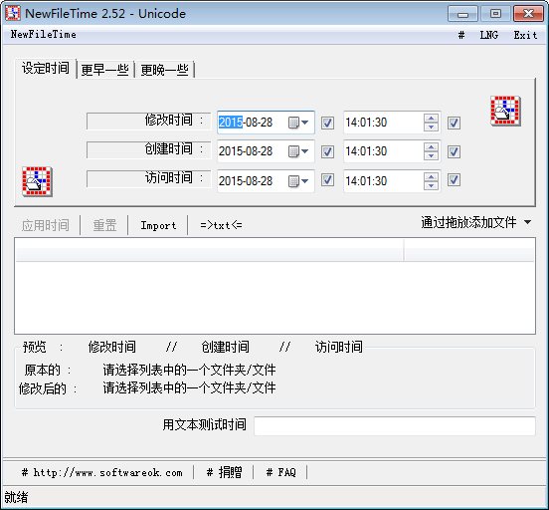This screenshot has height=510, width=549.
Task: Click the first column header of the file list
Action: pos(210,250)
